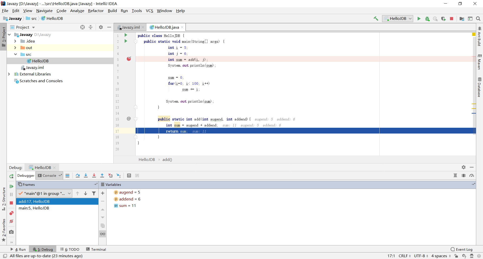Click Run to Cursor icon

click(x=119, y=176)
